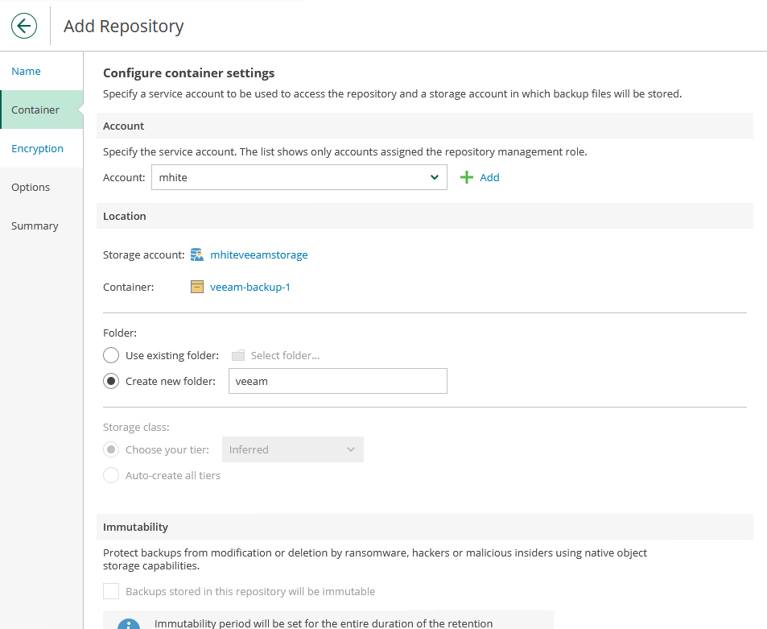The height and width of the screenshot is (629, 767).
Task: Select Use existing folder radio button
Action: [111, 355]
